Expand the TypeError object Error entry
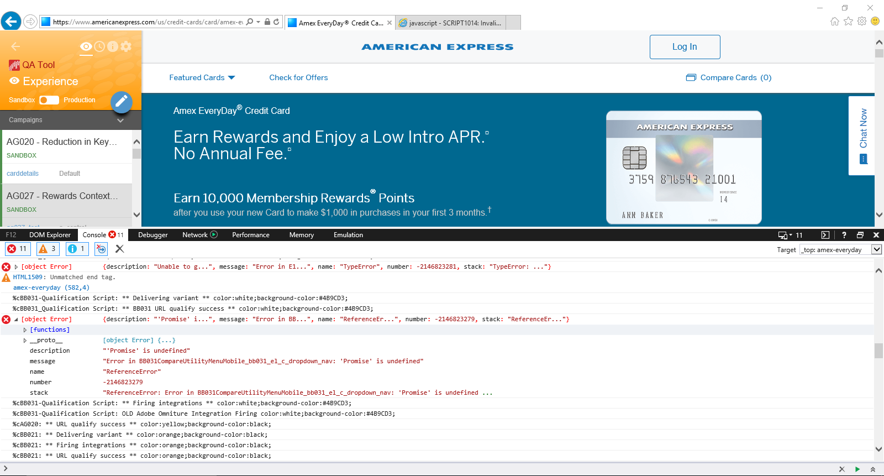 [x=16, y=267]
